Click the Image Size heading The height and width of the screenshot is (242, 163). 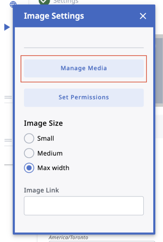pos(43,123)
